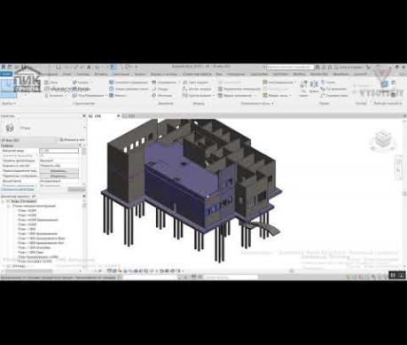
Task: Click the view control bar icon row below canvas
Action: pos(145,271)
